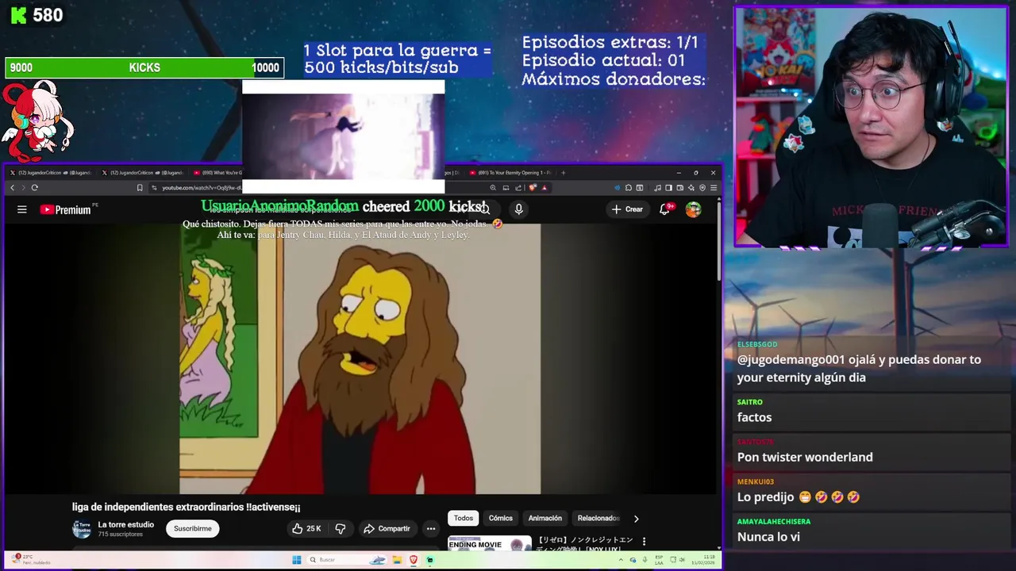1016x571 pixels.
Task: Show more filter chips with right arrow
Action: pyautogui.click(x=636, y=519)
